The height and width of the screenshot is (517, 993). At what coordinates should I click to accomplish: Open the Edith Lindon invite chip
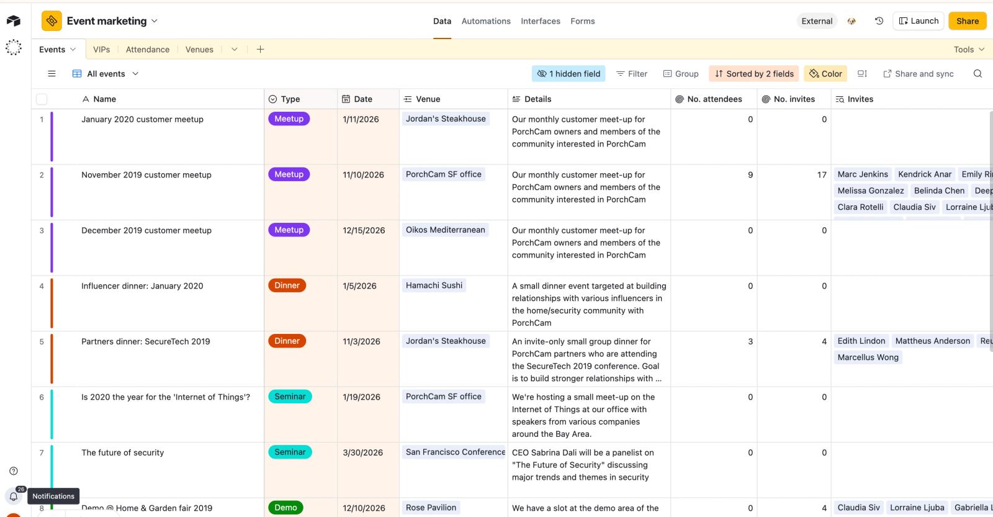coord(861,341)
